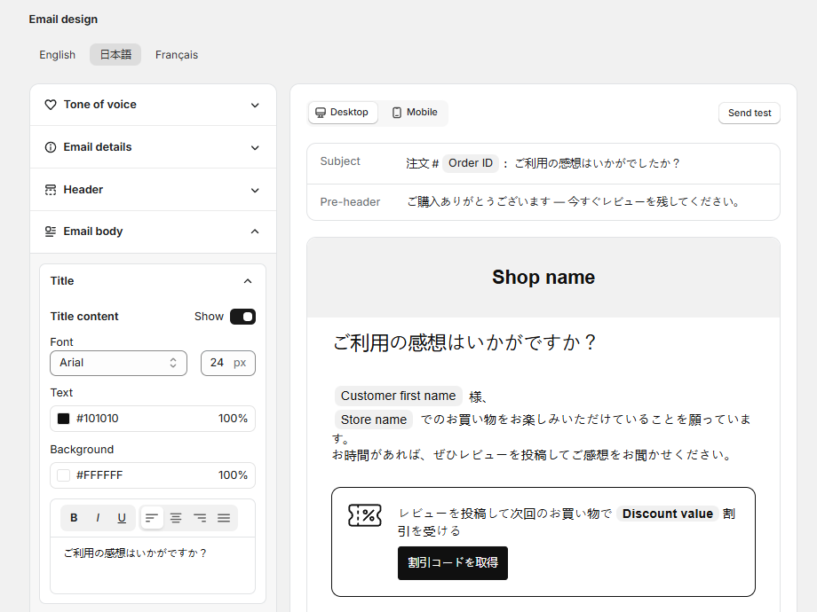Apply italic formatting to title text
This screenshot has height=612, width=817.
coord(98,518)
